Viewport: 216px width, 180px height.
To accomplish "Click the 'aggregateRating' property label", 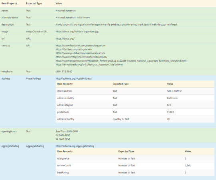I will point(10,146).
